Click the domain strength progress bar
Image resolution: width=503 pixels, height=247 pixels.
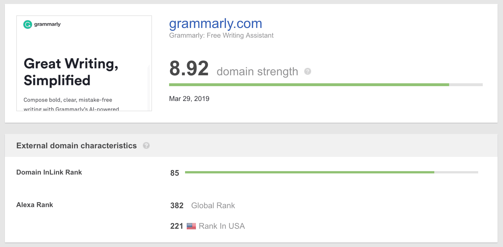pyautogui.click(x=326, y=85)
